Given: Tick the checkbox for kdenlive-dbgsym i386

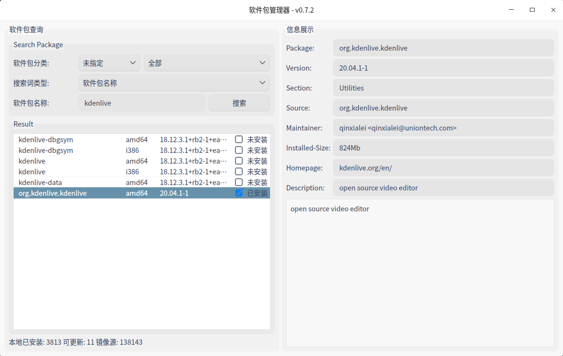Looking at the screenshot, I should [239, 150].
